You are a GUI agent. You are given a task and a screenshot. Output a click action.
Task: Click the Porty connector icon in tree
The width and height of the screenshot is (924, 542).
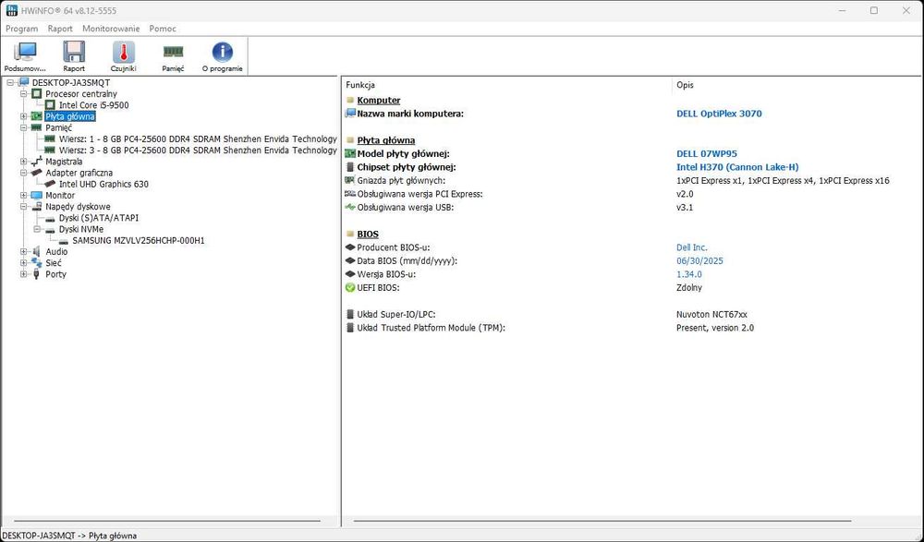pyautogui.click(x=37, y=274)
